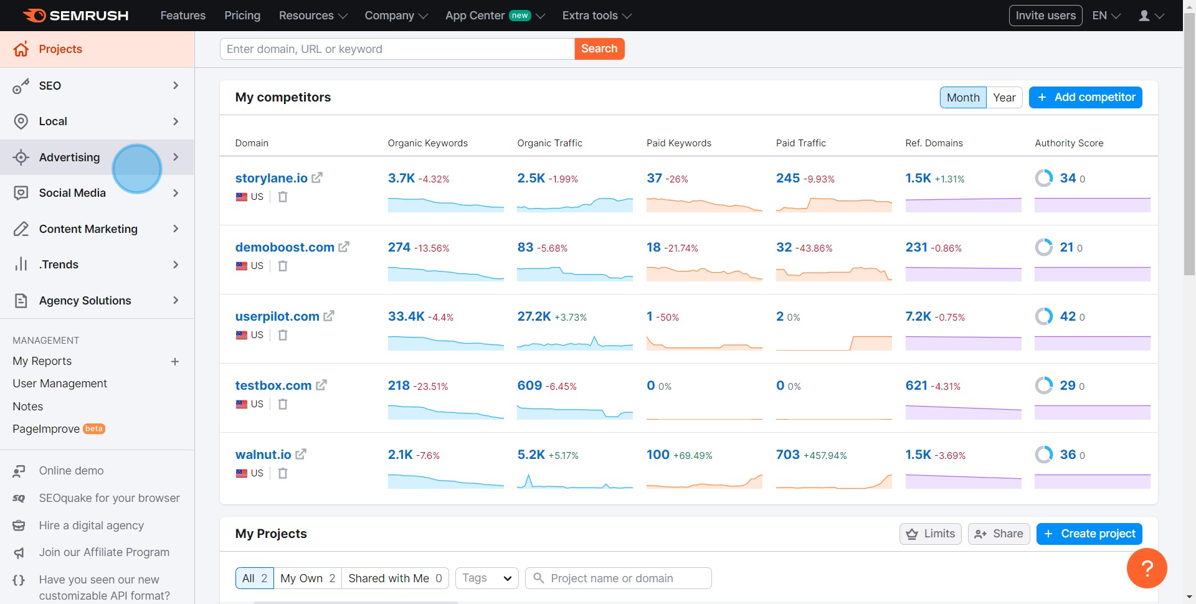Expand the Advertising menu chevron

pos(176,158)
